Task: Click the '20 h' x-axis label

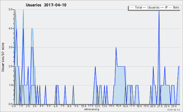Action: coord(153,106)
